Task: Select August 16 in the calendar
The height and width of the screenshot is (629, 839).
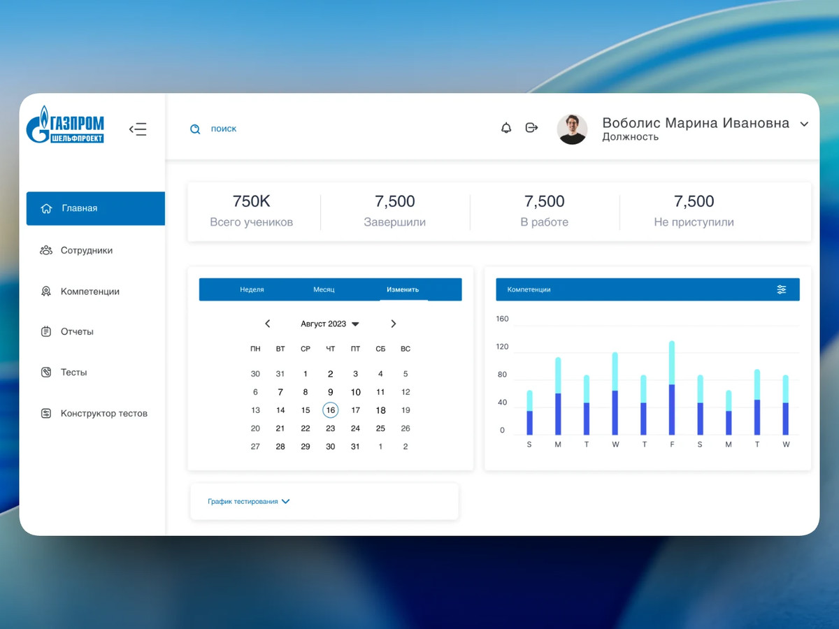Action: coord(331,410)
